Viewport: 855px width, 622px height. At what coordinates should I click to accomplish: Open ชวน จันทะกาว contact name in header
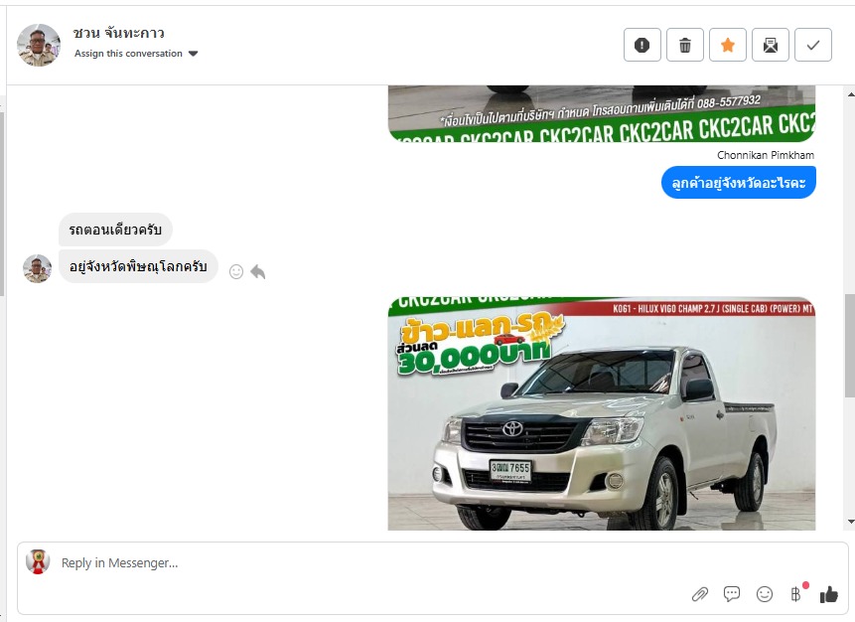pos(119,33)
